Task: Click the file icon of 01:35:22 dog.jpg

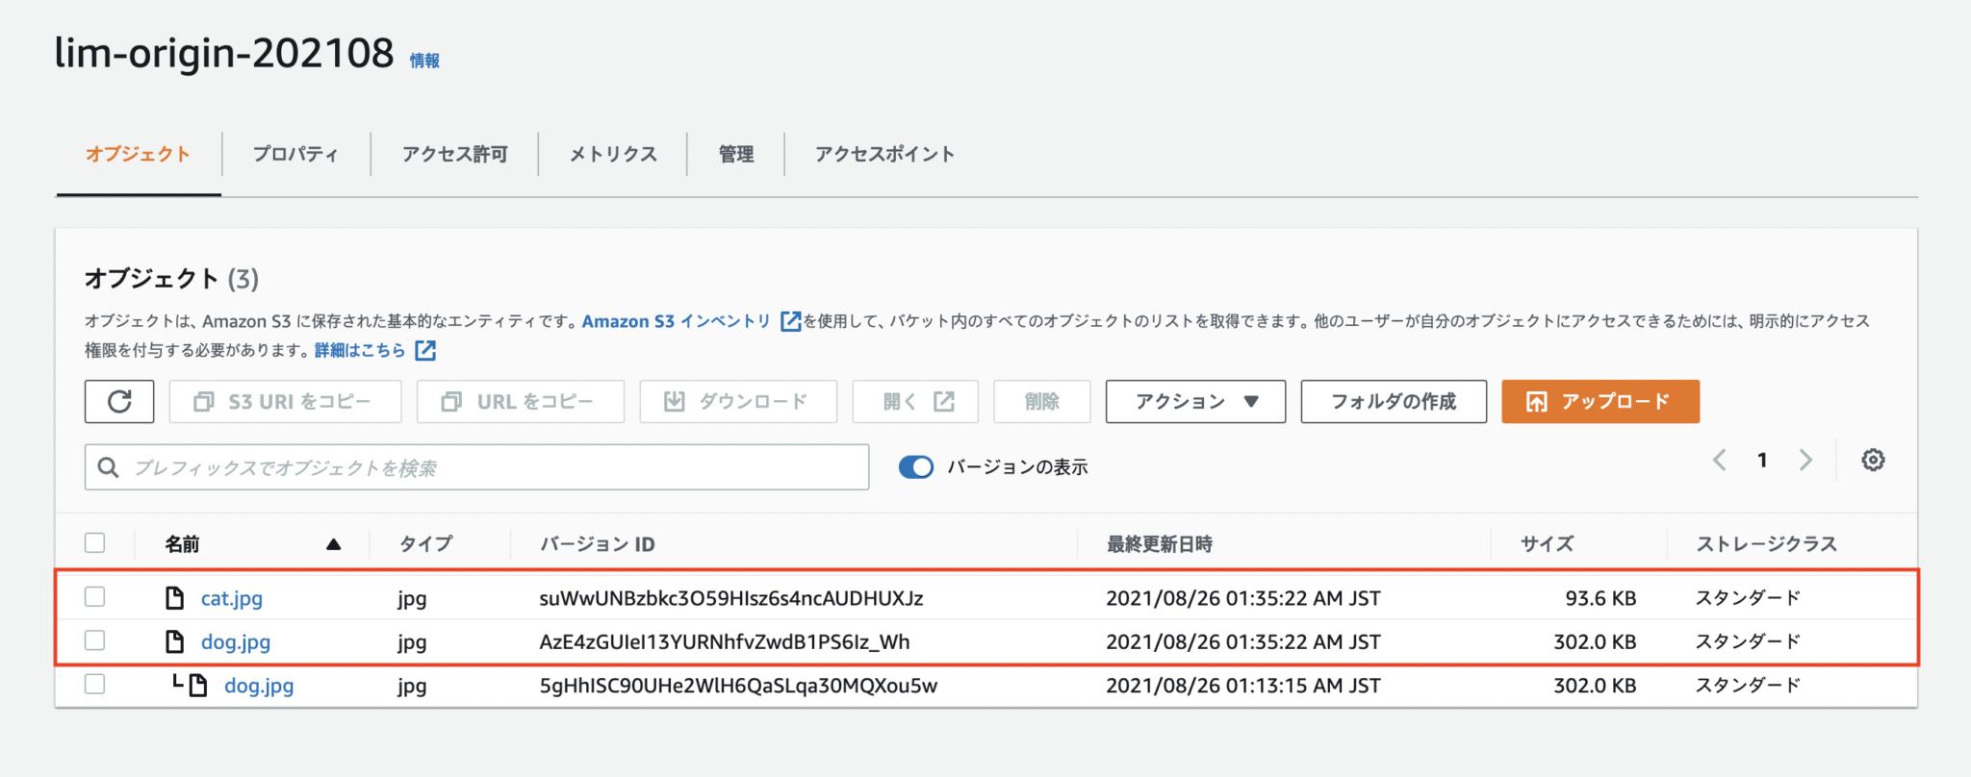Action: pyautogui.click(x=174, y=641)
